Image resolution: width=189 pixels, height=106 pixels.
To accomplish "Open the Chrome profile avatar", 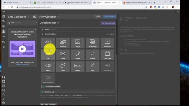I will point(173,7).
